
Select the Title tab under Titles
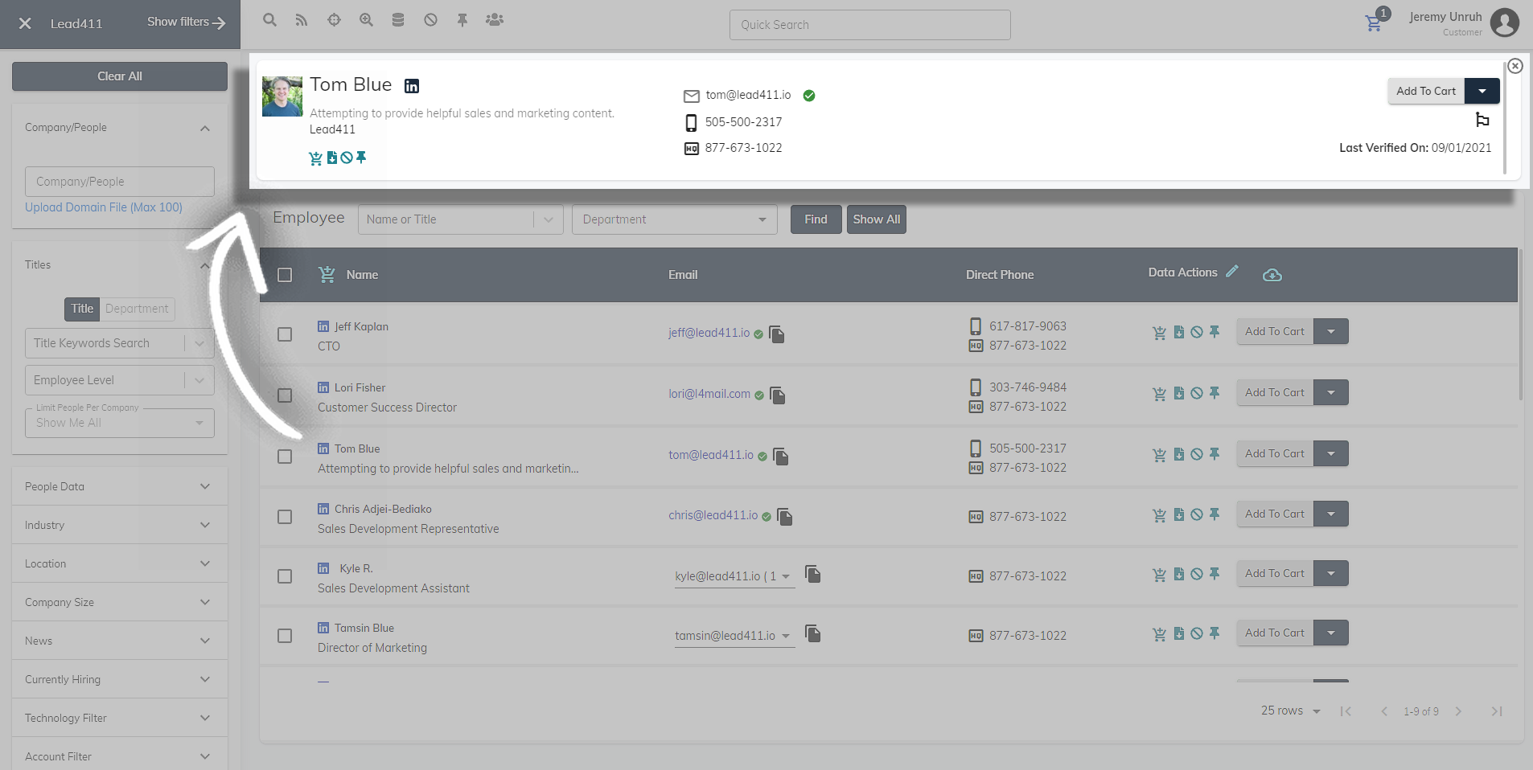pyautogui.click(x=82, y=309)
